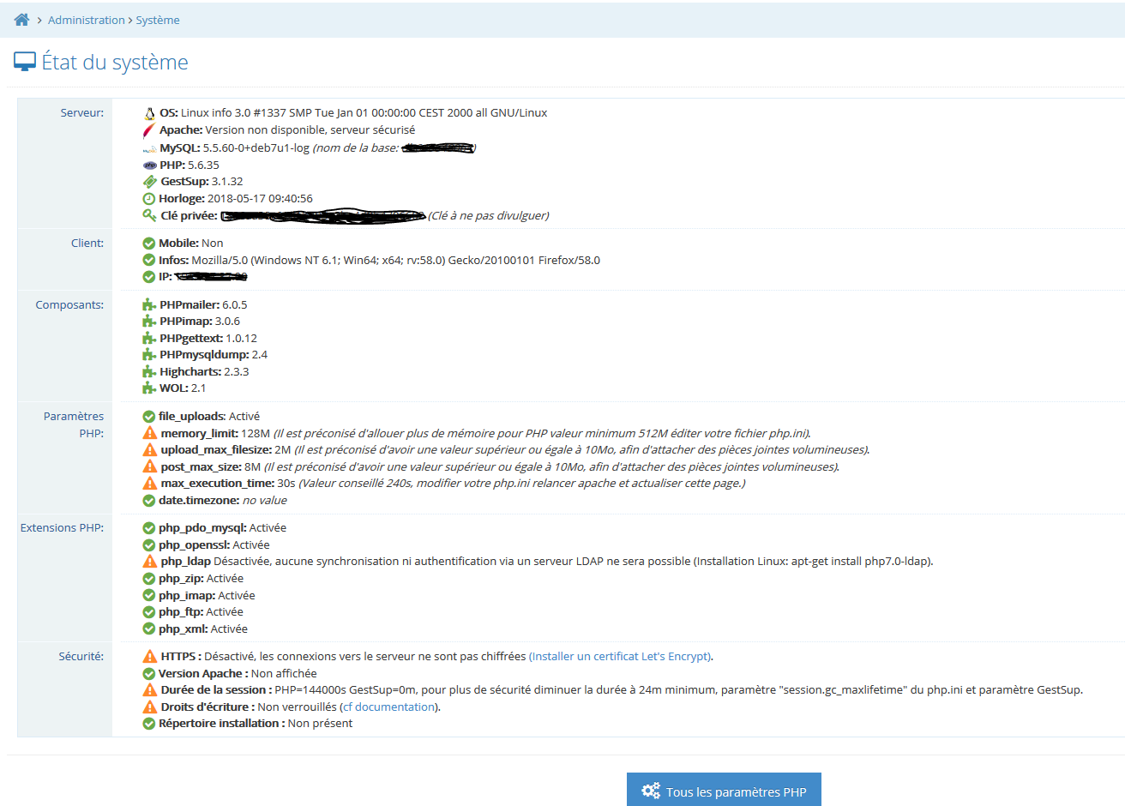Click the check icon beside php_imap
This screenshot has width=1125, height=806.
[x=148, y=596]
